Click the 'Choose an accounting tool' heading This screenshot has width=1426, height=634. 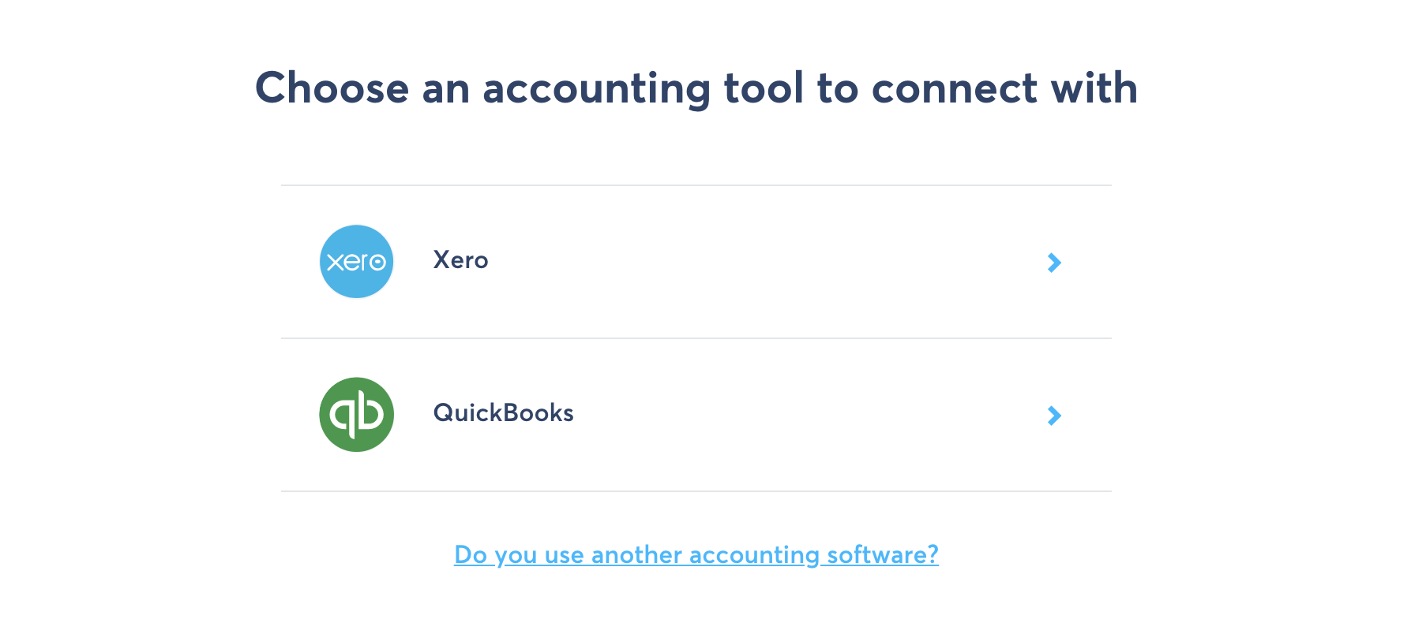pos(696,88)
